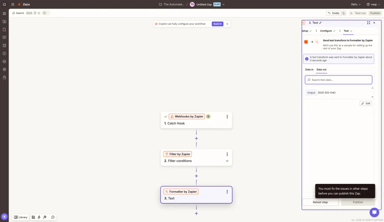Open the clock history icon in left sidebar
The width and height of the screenshot is (384, 222).
(x=4, y=53)
